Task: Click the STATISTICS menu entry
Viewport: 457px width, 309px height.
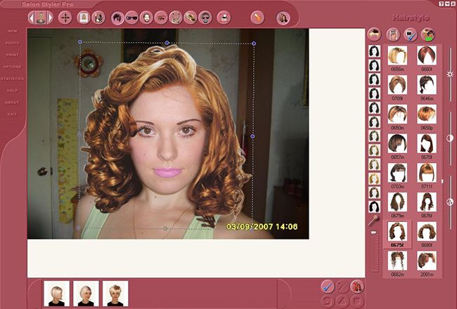Action: click(x=13, y=79)
